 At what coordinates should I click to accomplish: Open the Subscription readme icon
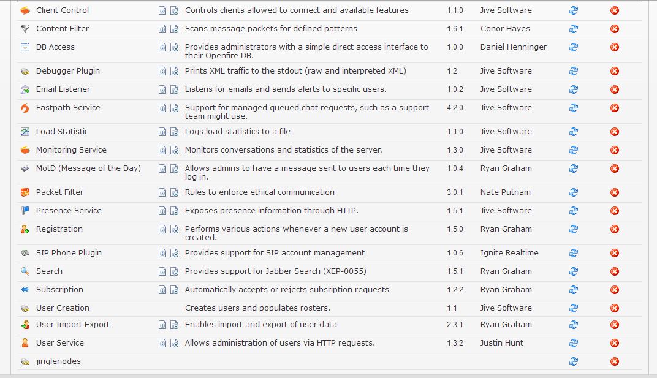(x=162, y=290)
